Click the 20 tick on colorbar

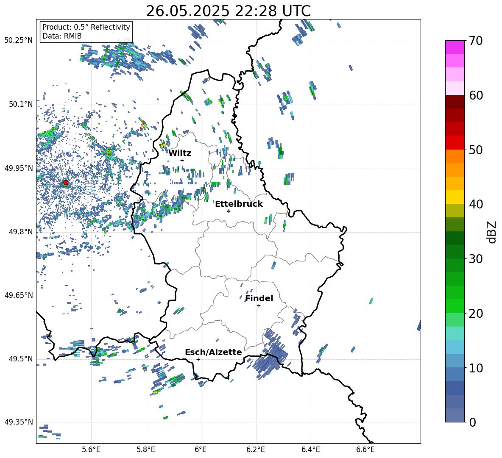(475, 313)
